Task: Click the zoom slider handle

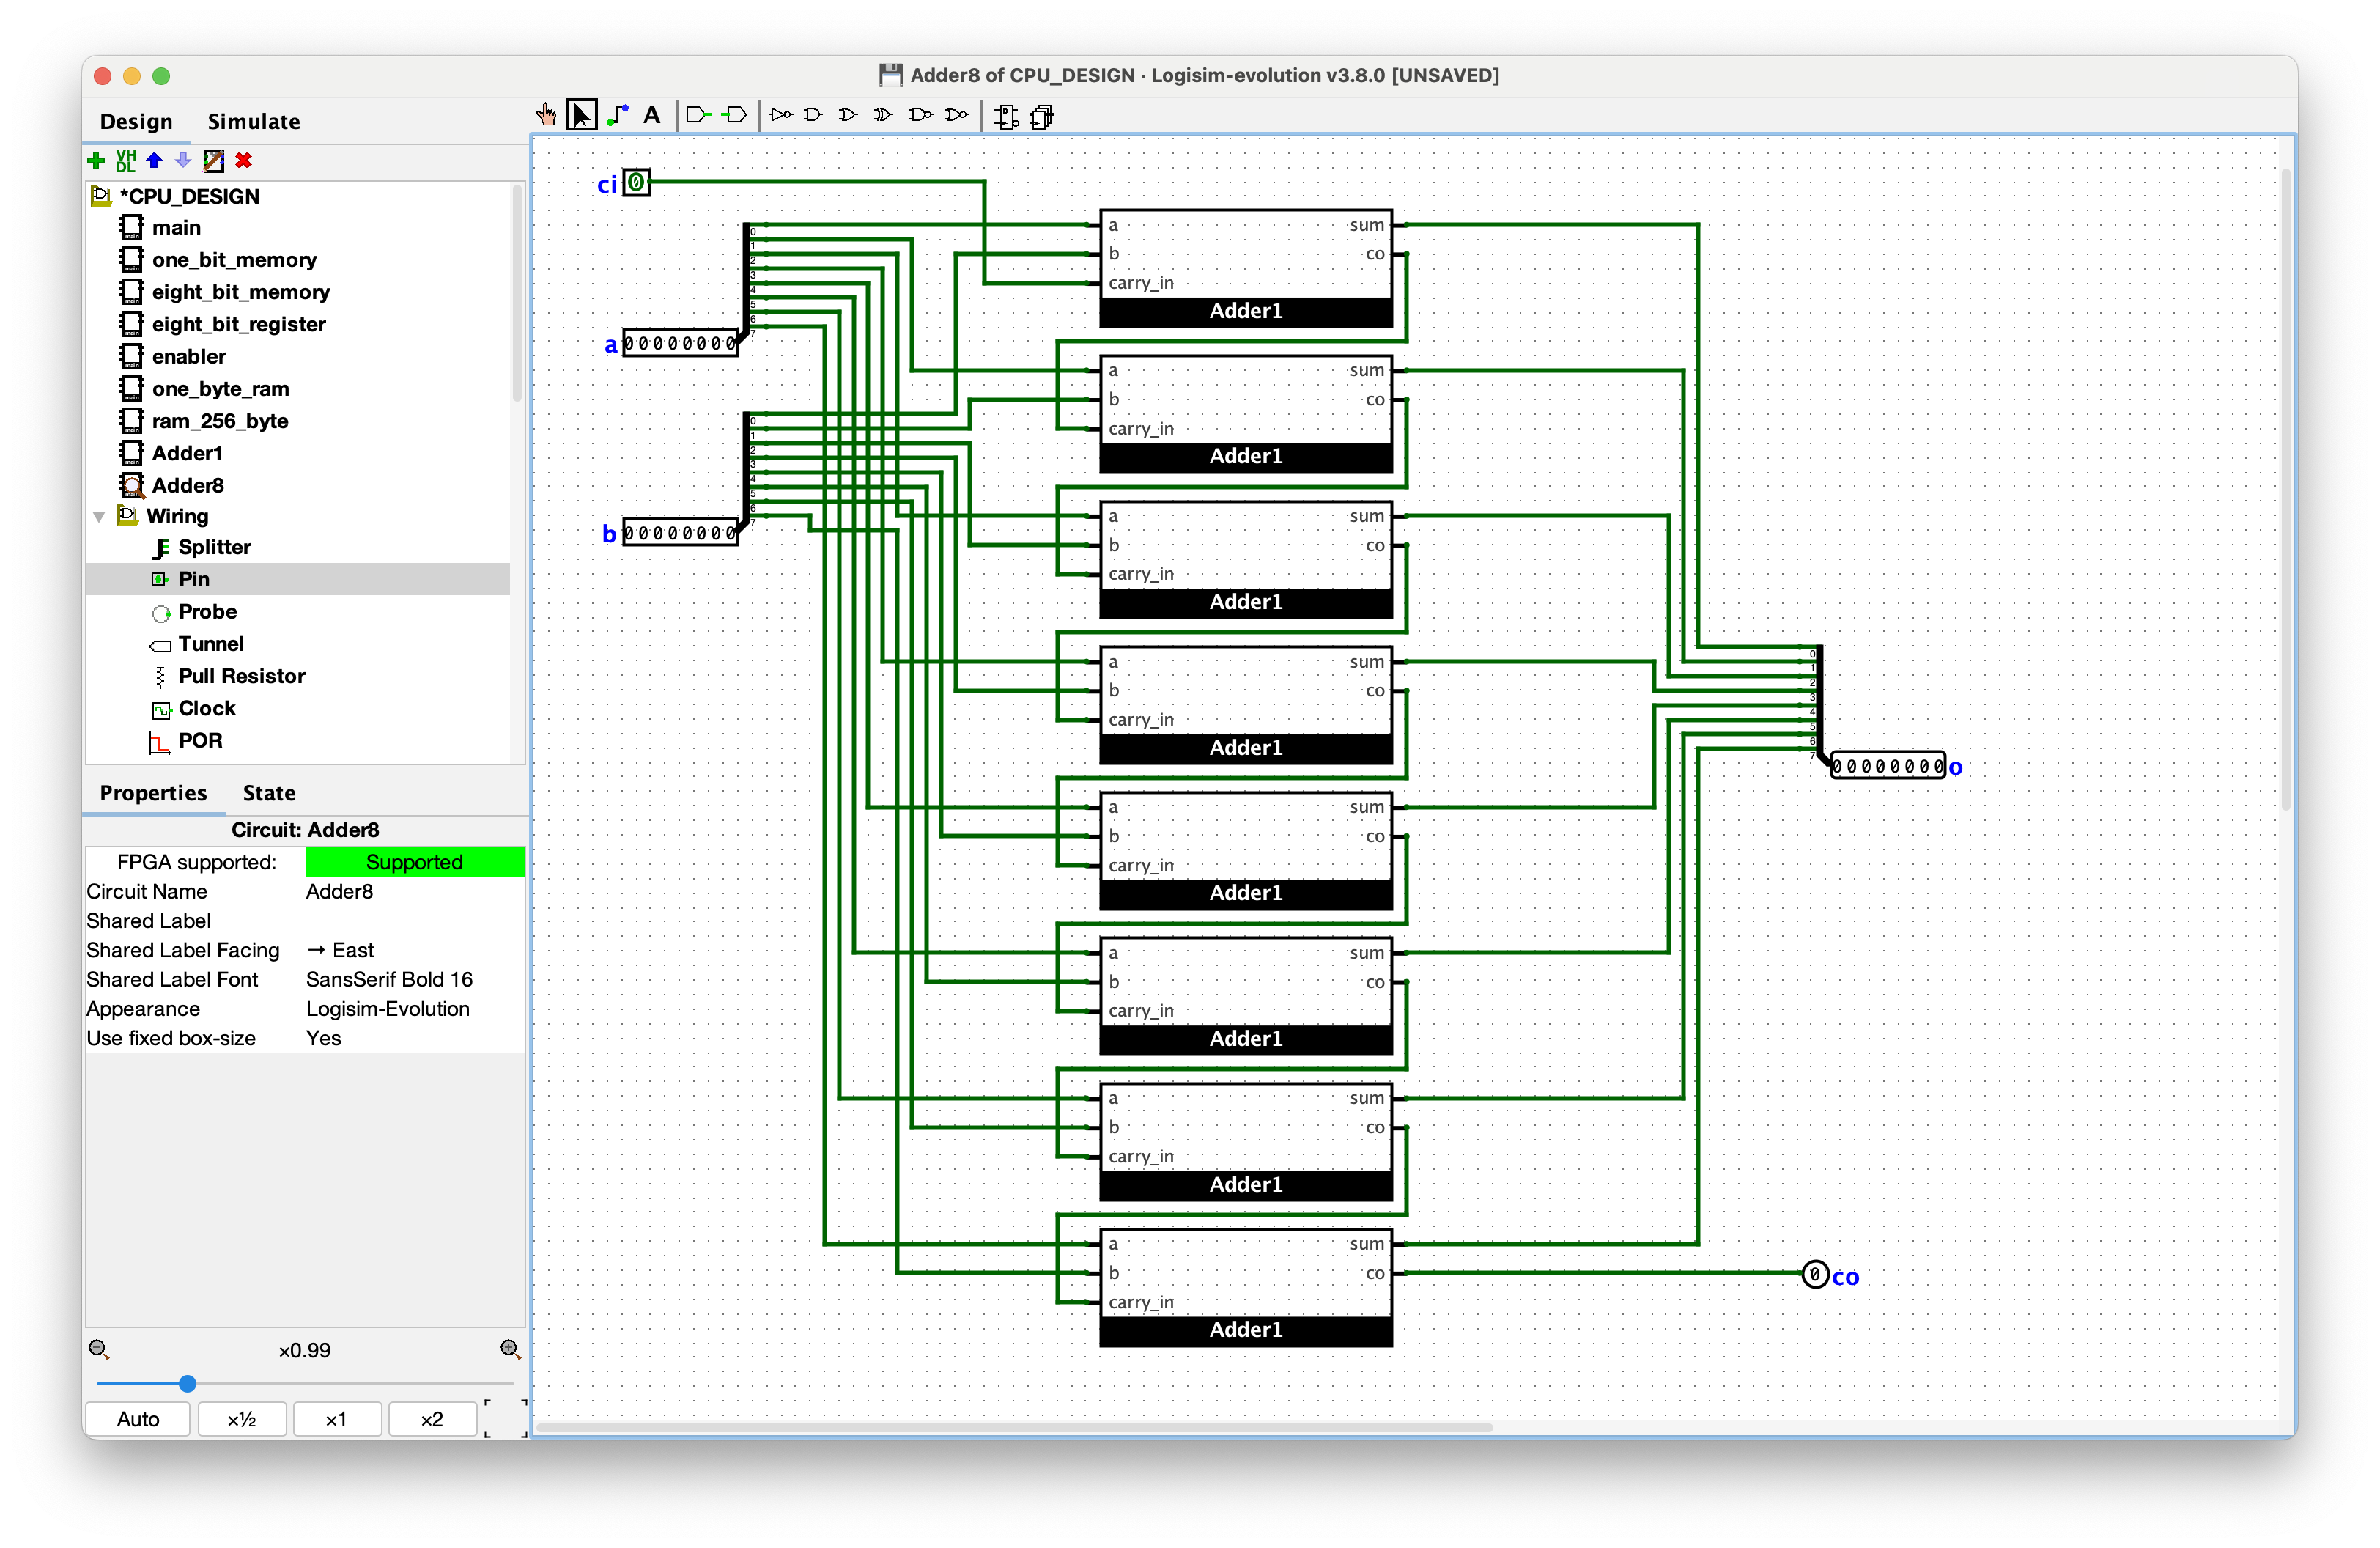Action: [187, 1384]
